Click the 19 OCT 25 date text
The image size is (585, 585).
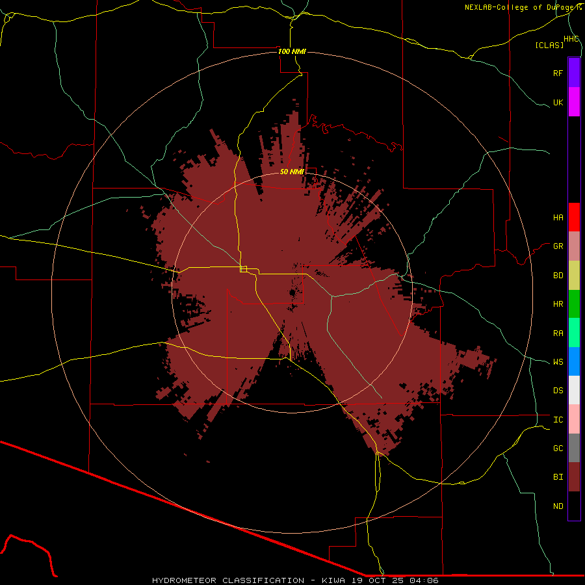(378, 580)
